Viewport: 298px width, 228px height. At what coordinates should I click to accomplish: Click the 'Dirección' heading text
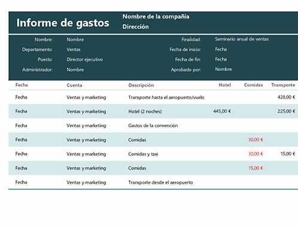pyautogui.click(x=136, y=26)
